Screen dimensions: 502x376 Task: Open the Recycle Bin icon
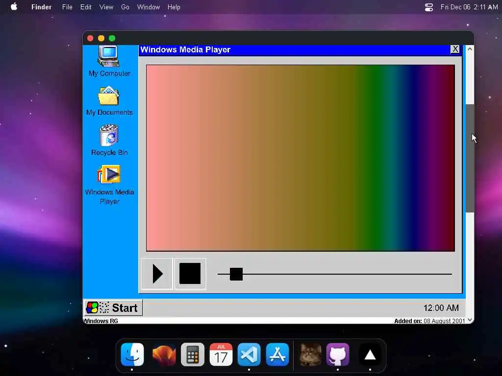[109, 135]
